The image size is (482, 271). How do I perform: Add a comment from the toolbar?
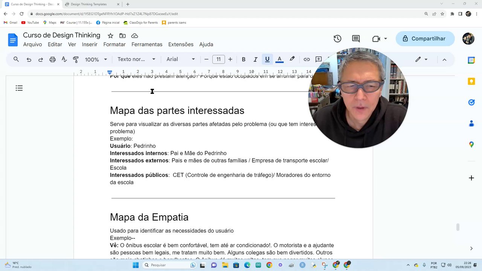click(x=319, y=59)
